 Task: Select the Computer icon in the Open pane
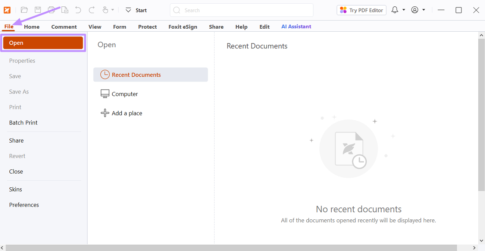(105, 93)
